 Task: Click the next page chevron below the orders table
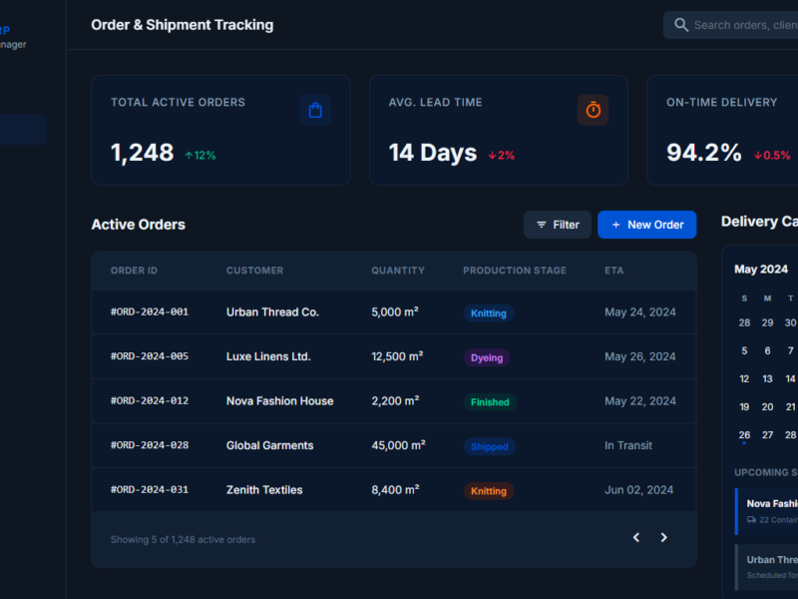(663, 537)
